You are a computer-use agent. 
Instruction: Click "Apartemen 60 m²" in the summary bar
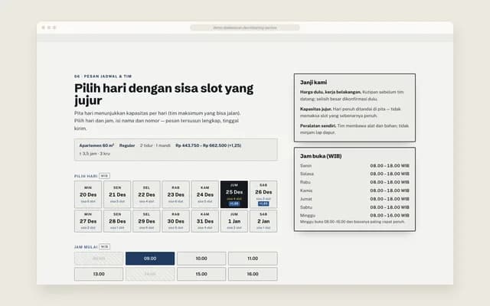(96, 145)
